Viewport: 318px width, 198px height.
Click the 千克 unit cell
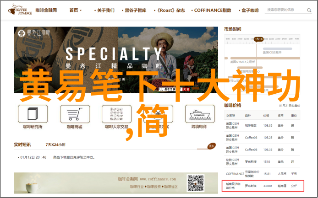pyautogui.click(x=294, y=174)
